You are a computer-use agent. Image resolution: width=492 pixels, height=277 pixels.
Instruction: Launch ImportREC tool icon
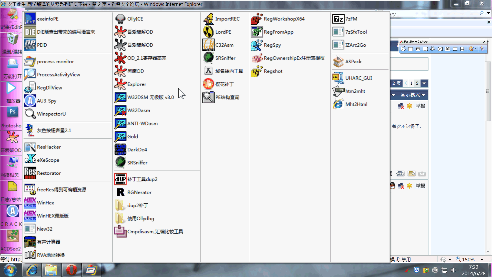tap(208, 19)
